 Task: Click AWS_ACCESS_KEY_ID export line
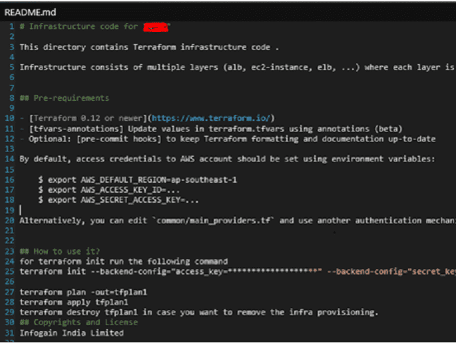point(109,190)
